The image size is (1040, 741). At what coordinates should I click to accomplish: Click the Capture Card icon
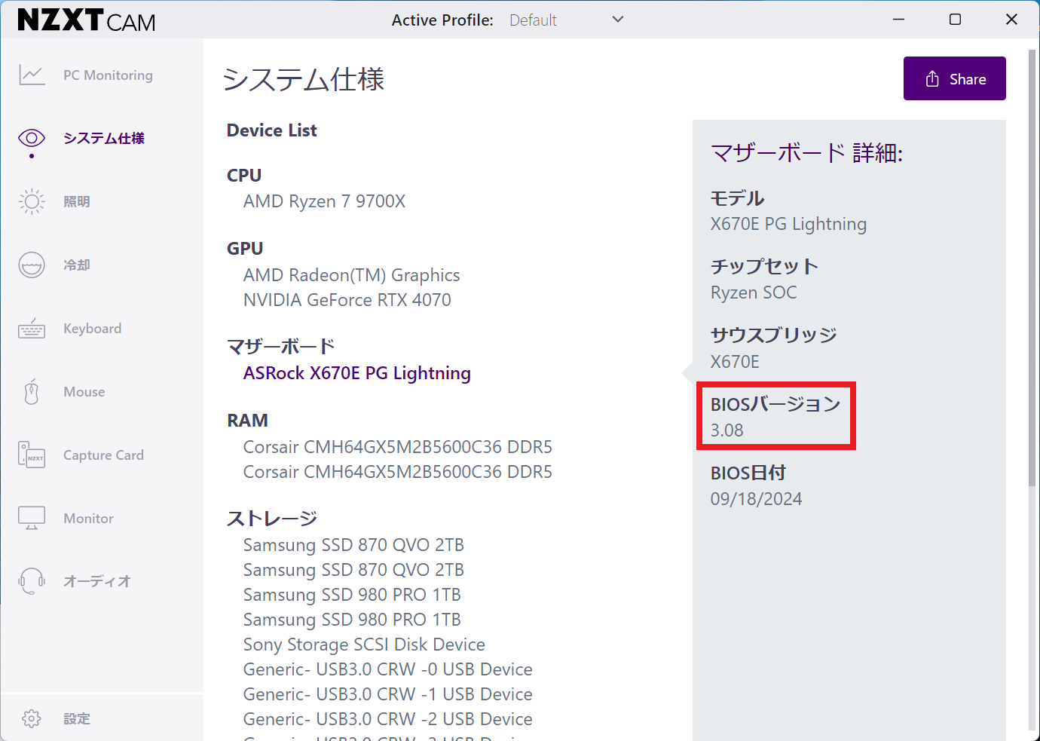click(32, 455)
